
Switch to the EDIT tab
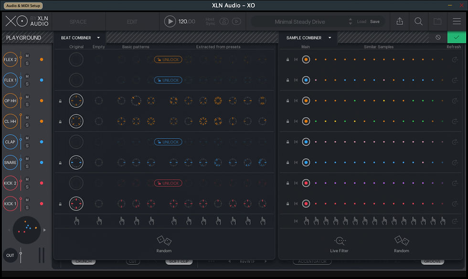click(132, 22)
